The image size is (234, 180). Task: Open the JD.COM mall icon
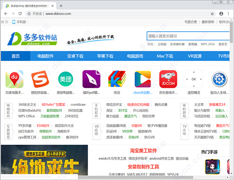[168, 79]
